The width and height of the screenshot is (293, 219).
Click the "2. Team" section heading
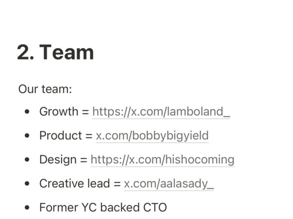(55, 53)
